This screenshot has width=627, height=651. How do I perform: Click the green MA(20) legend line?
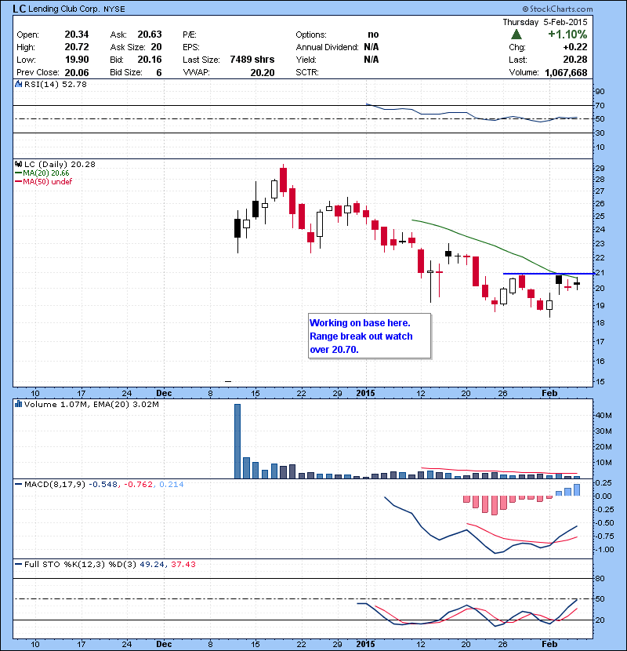(x=19, y=173)
